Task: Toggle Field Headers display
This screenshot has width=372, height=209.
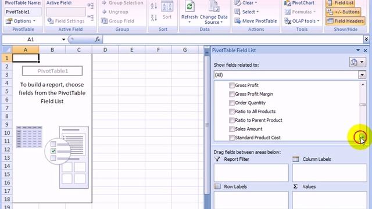Action: (x=345, y=21)
